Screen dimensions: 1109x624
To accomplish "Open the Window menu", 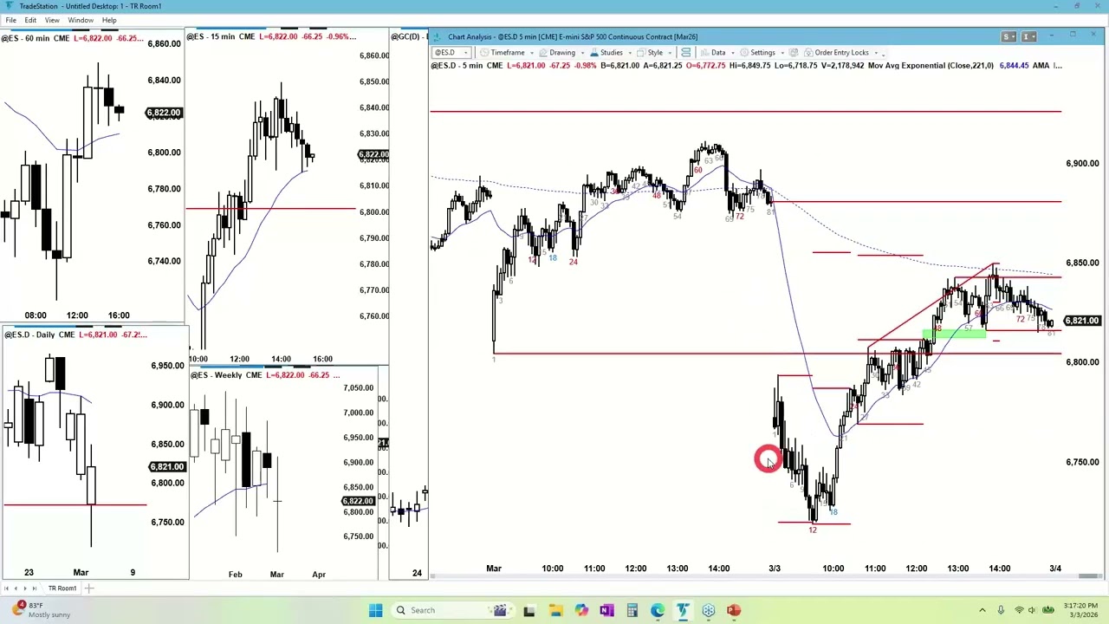I will coord(81,20).
